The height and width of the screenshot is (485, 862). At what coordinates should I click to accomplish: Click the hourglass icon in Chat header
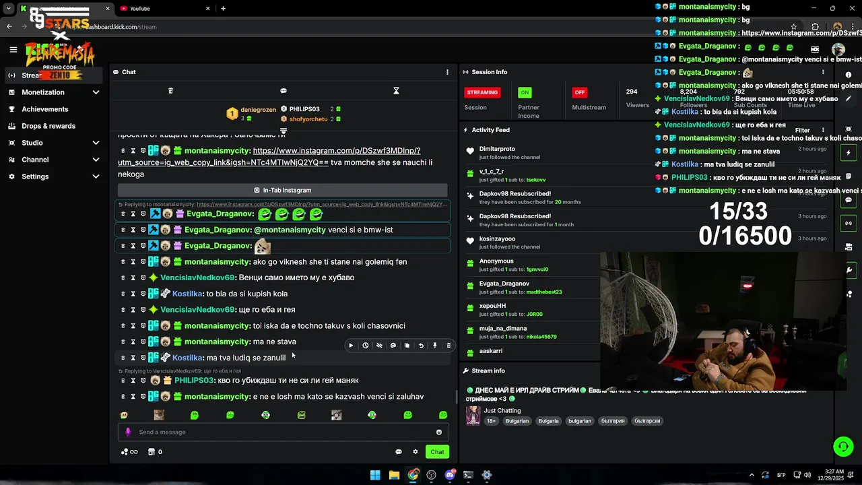pyautogui.click(x=396, y=90)
